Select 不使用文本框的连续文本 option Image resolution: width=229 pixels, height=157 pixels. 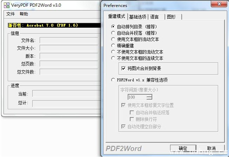pyautogui.click(x=113, y=58)
